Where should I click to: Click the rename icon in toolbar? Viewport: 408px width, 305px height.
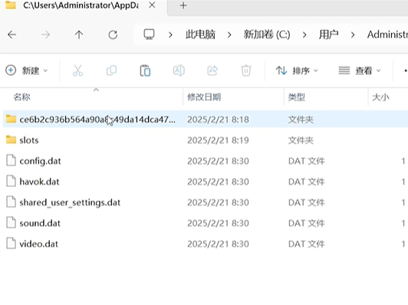pyautogui.click(x=179, y=71)
